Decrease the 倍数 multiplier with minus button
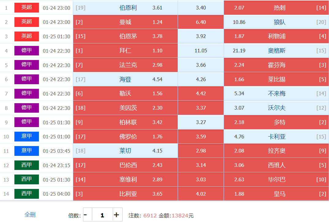This screenshot has height=222, width=329. (85, 215)
